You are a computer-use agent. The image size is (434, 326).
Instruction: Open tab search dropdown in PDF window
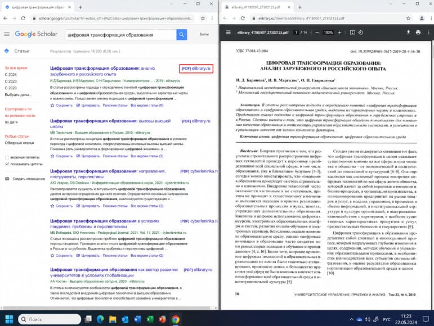(391, 4)
